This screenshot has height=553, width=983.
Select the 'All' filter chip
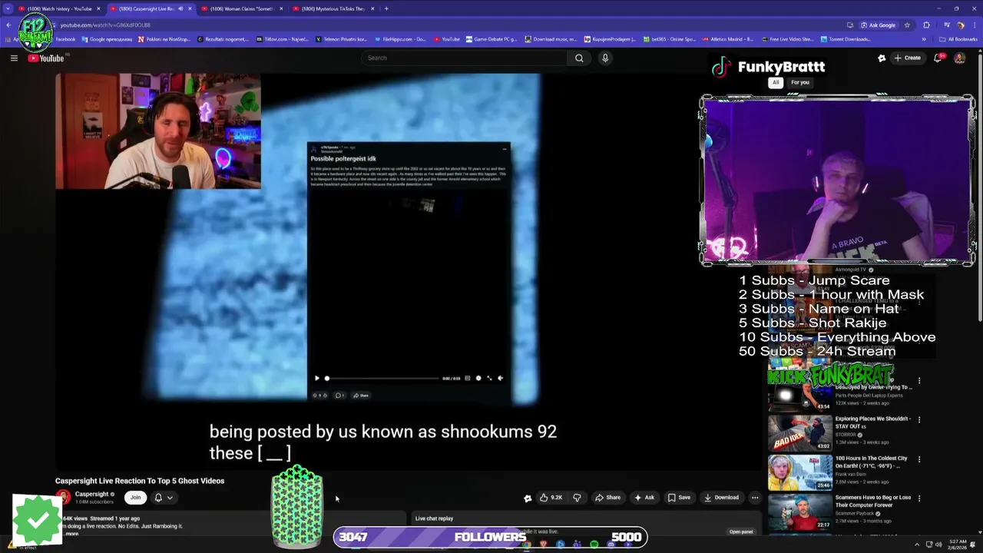click(776, 82)
